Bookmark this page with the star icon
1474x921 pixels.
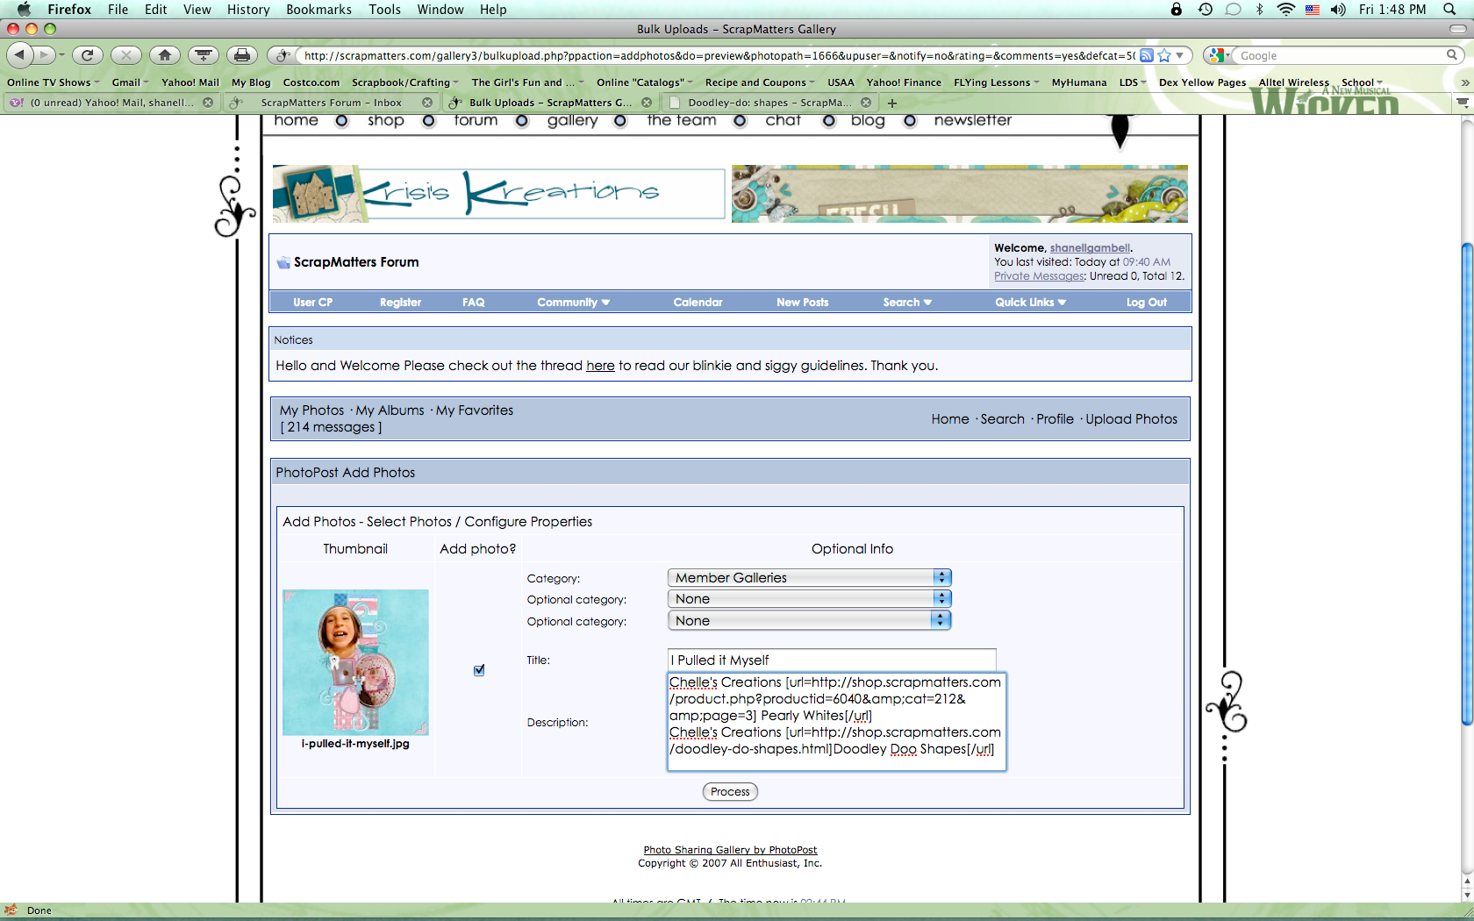pyautogui.click(x=1164, y=55)
